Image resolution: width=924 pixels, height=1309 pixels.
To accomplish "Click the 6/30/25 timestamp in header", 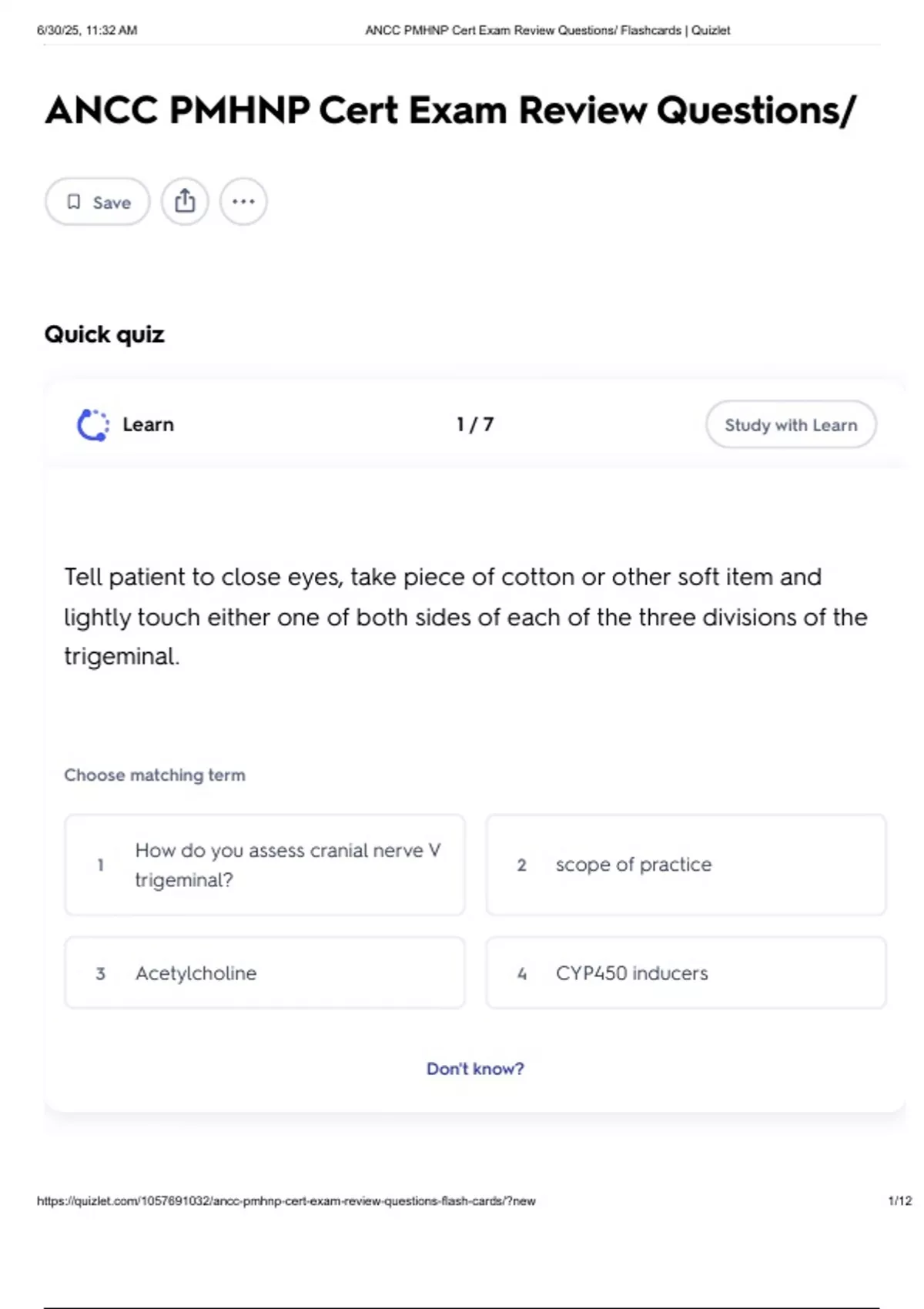I will (x=87, y=31).
